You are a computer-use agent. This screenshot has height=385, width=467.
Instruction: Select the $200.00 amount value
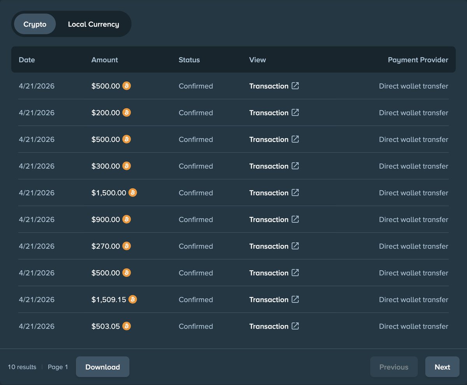[106, 113]
